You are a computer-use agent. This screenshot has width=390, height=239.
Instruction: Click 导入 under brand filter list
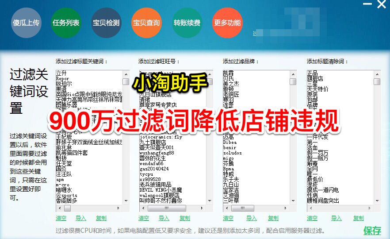[252, 218]
